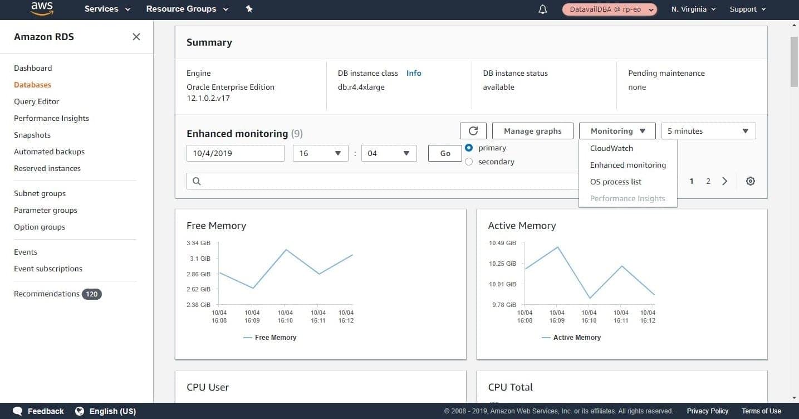Open the Services dropdown menu

[x=107, y=9]
